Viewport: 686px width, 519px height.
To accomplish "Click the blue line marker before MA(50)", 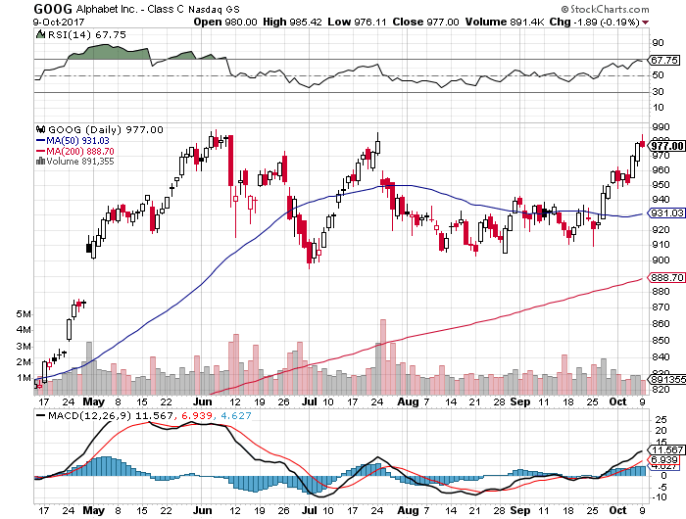I will (41, 141).
